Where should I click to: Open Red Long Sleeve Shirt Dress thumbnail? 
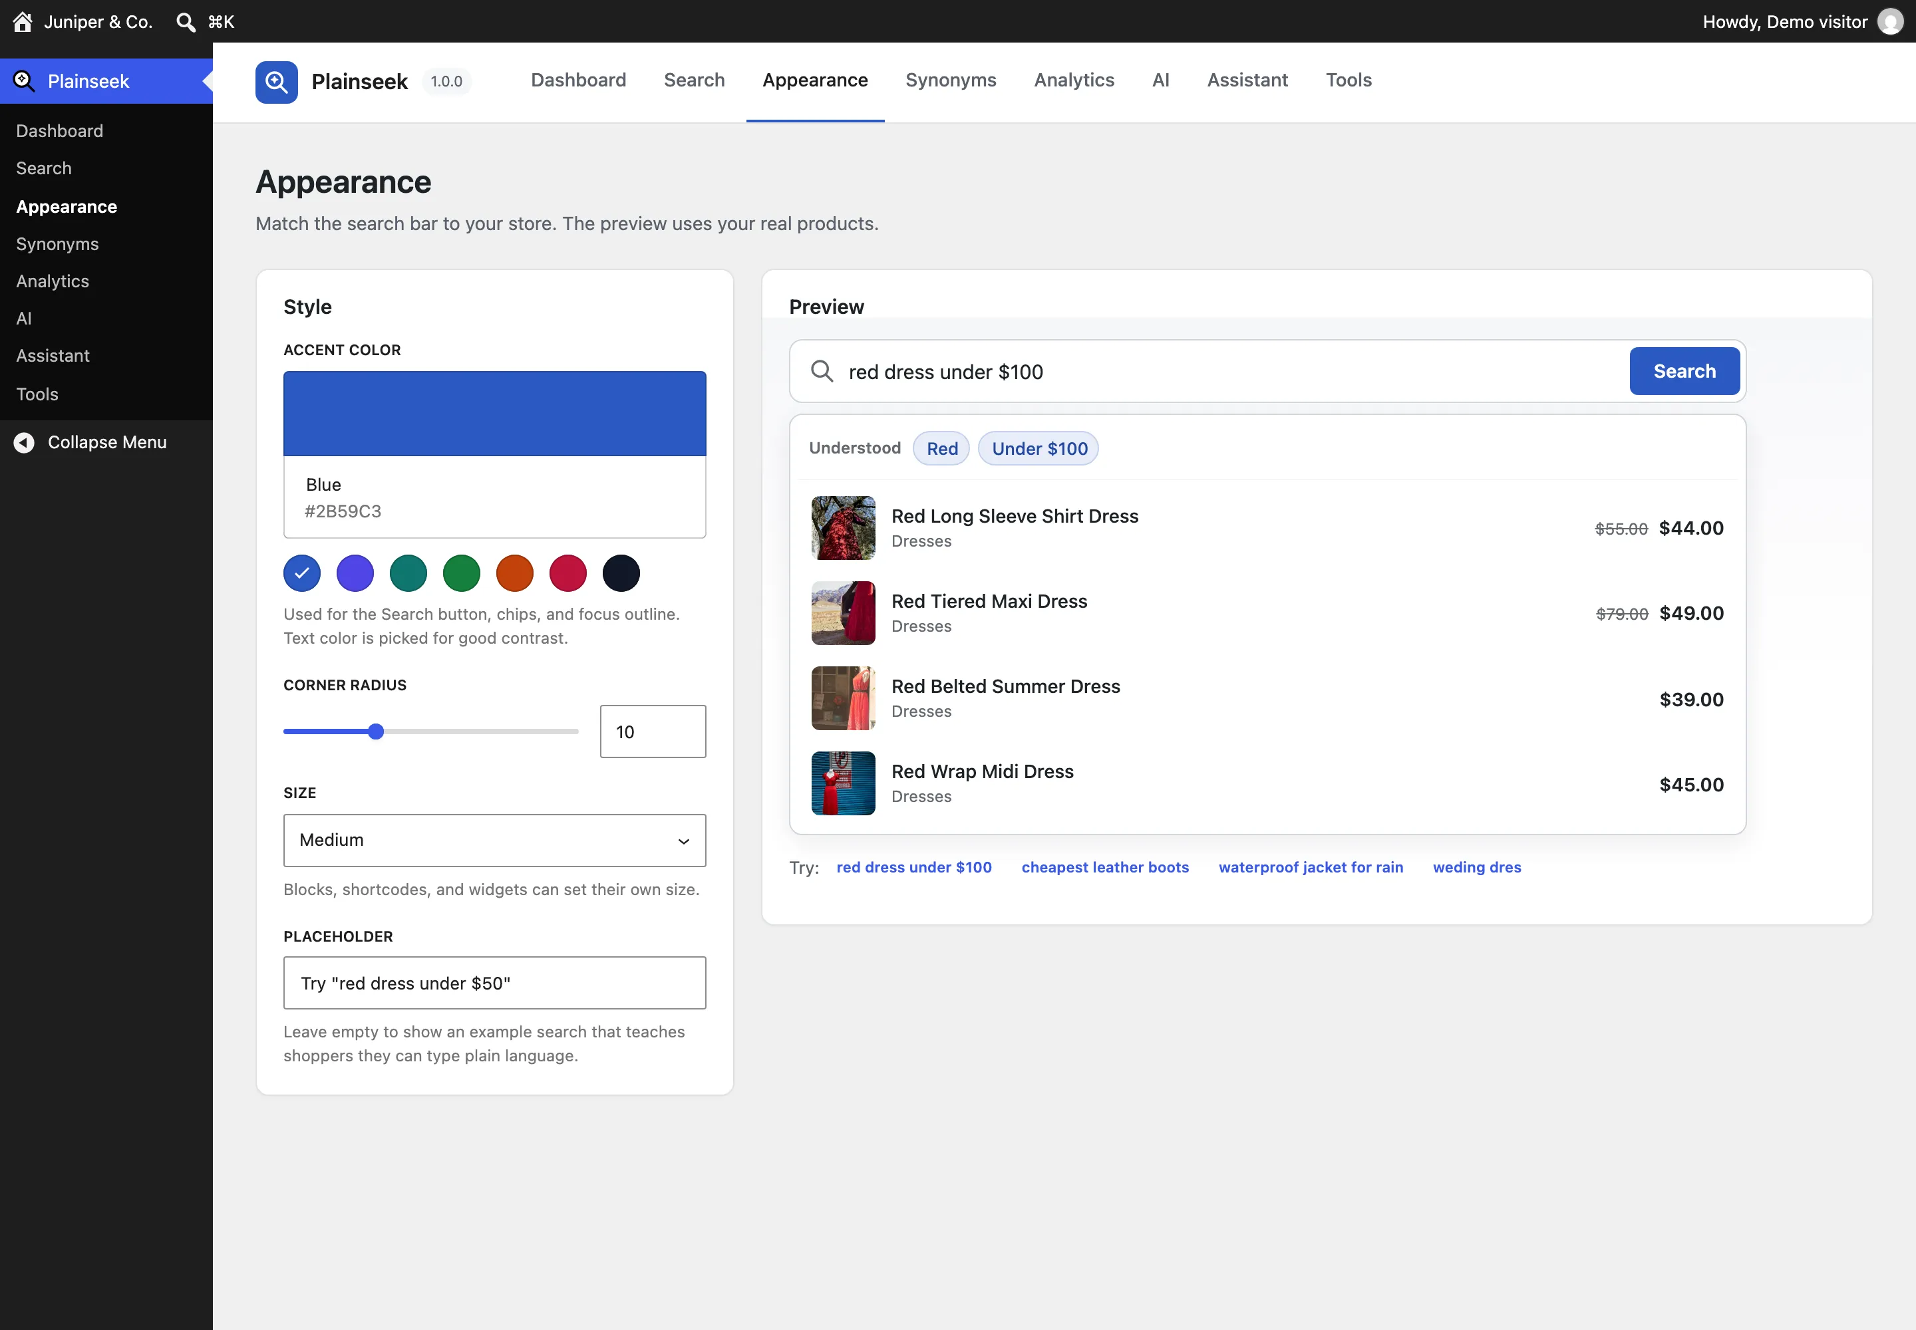843,527
